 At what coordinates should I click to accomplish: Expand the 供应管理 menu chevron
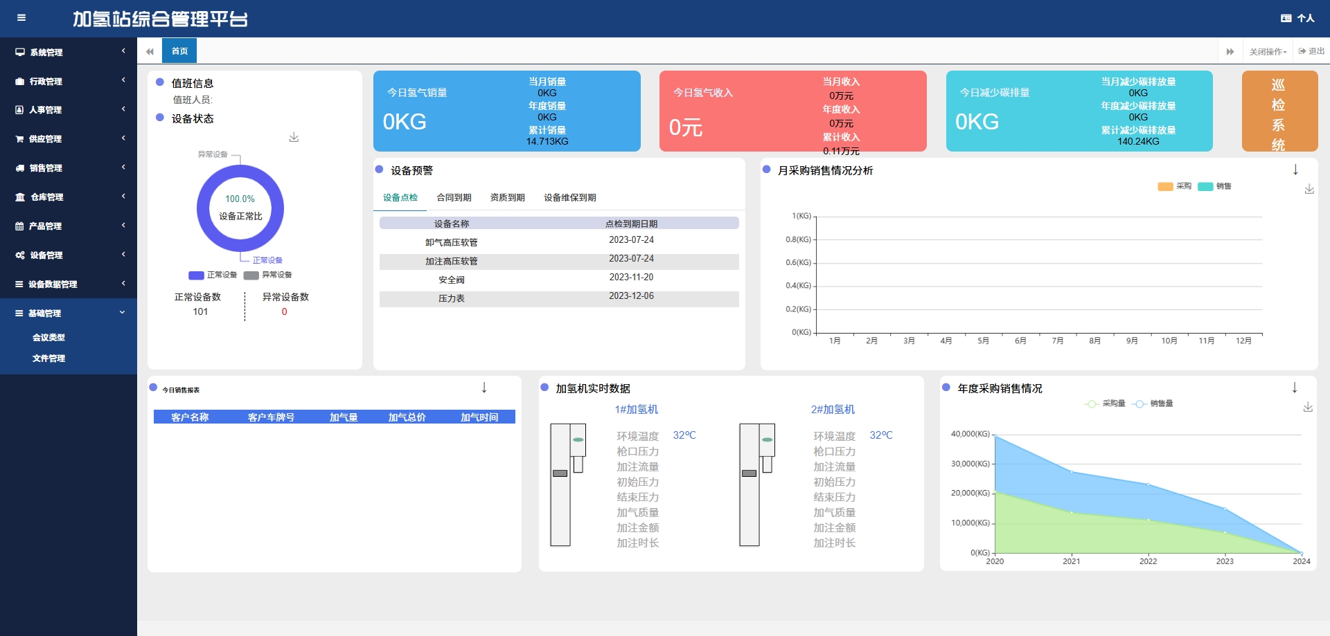tap(123, 138)
